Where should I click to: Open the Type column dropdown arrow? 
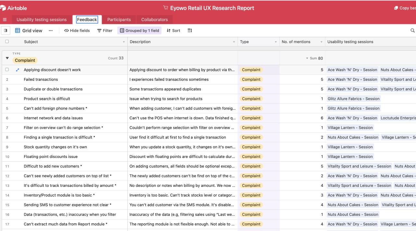pyautogui.click(x=276, y=42)
